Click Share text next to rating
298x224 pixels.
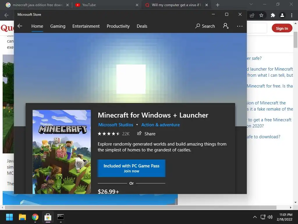coord(150,134)
